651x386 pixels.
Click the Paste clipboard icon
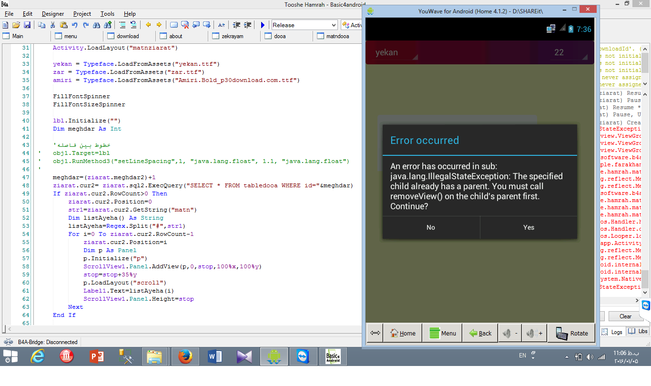click(63, 25)
